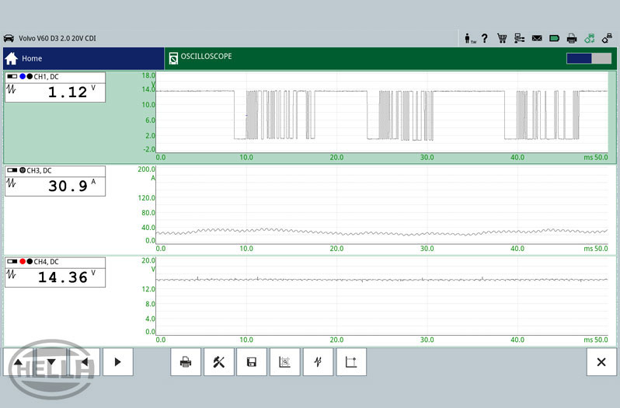Image resolution: width=620 pixels, height=408 pixels.
Task: Click the battery status icon
Action: pyautogui.click(x=554, y=37)
